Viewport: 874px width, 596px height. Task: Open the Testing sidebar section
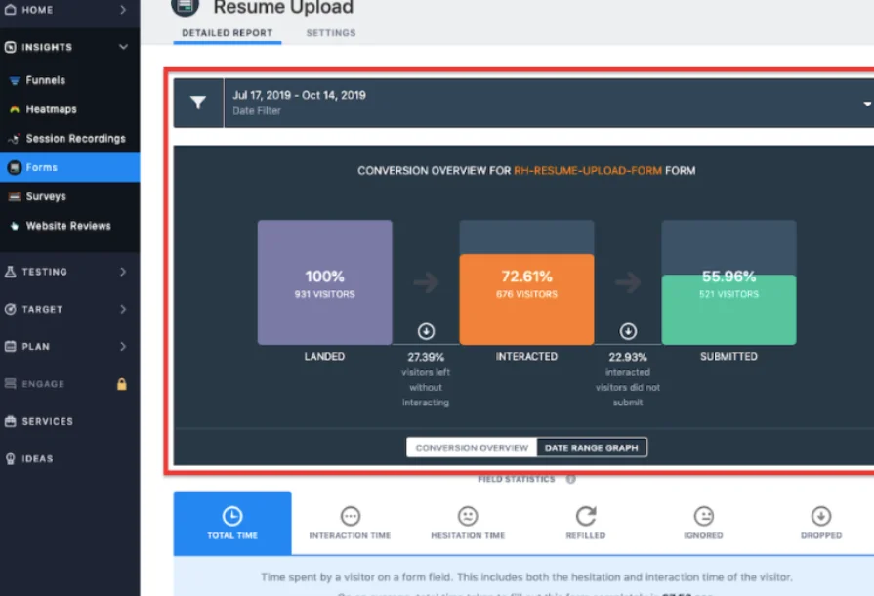point(69,272)
